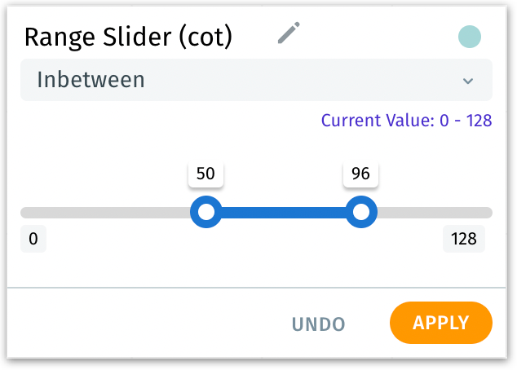Expand the dropdown using its chevron arrow
This screenshot has height=370, width=517.
click(467, 81)
